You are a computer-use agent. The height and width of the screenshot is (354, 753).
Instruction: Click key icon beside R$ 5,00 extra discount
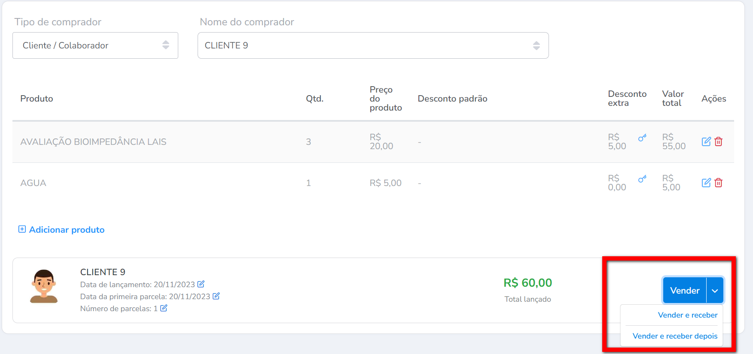642,138
